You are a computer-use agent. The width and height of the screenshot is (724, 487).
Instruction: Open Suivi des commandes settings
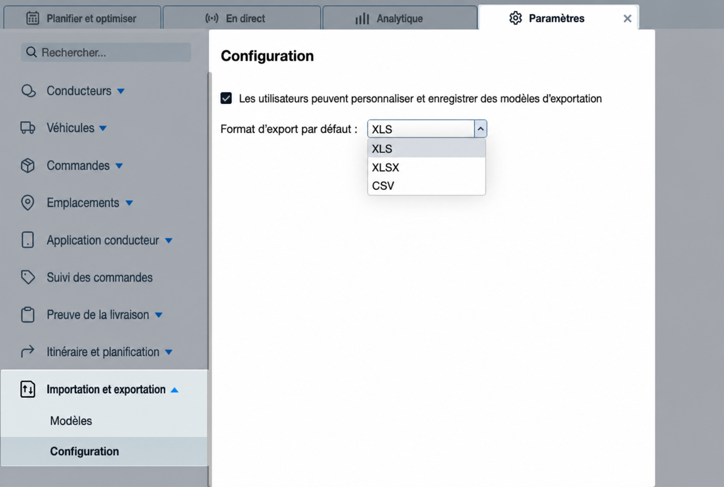tap(99, 277)
